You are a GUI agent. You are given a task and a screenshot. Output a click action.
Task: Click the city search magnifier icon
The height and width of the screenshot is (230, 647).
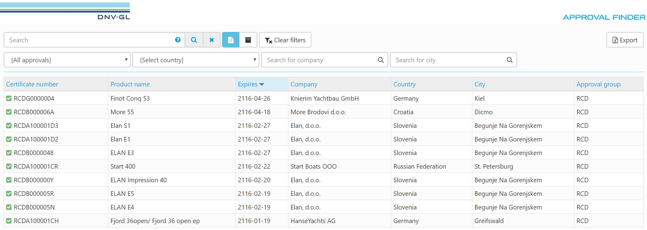click(510, 60)
